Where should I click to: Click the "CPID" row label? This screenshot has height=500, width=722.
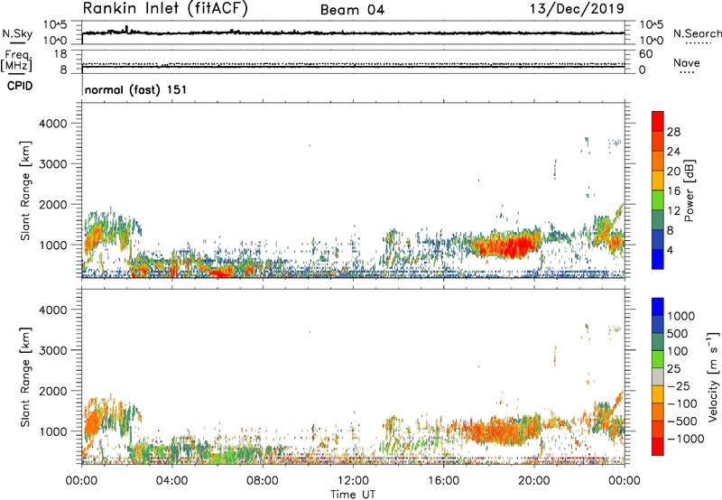pos(20,86)
